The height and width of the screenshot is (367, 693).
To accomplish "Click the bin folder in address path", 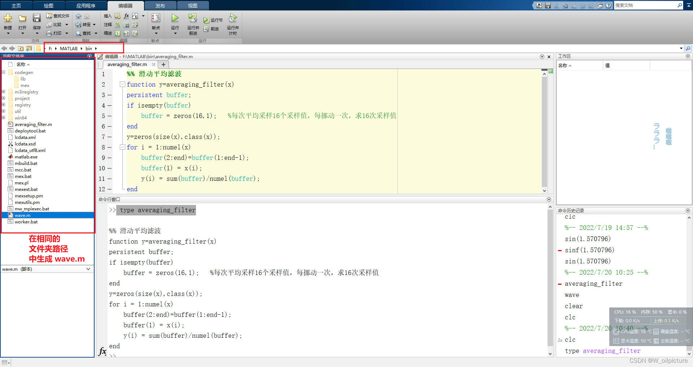I will pos(89,48).
